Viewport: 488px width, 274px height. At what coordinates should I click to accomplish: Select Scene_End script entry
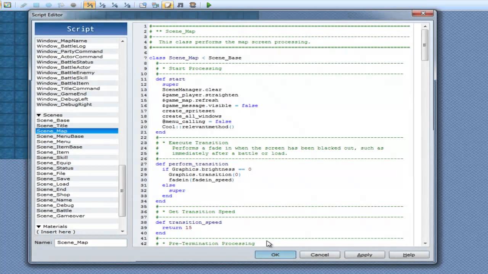pos(77,190)
